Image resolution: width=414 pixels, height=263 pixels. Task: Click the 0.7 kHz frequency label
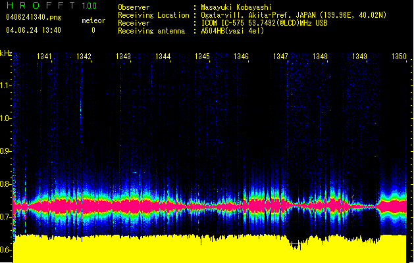(x=5, y=217)
